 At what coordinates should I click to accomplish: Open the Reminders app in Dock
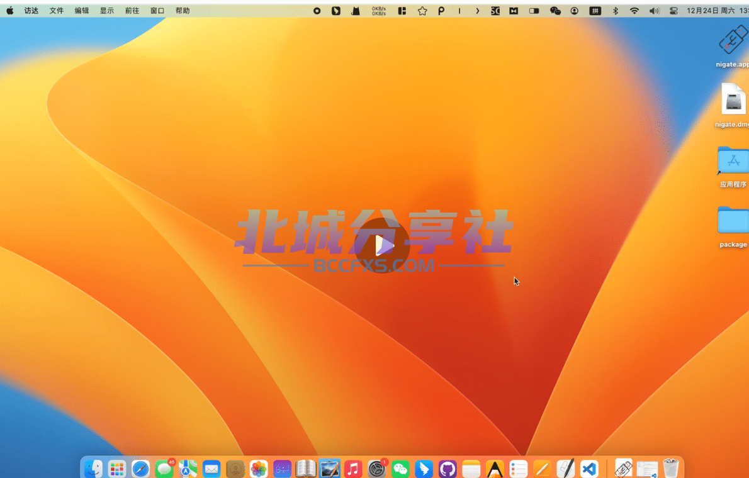tap(518, 469)
